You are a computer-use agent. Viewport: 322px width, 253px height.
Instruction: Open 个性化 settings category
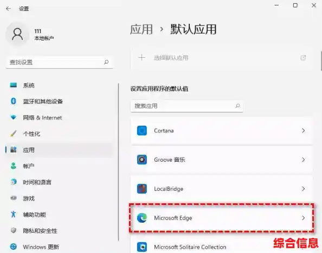[x=59, y=134]
